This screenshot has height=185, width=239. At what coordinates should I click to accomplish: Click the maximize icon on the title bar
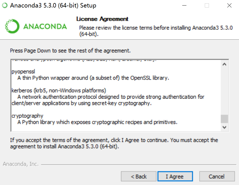coord(206,5)
